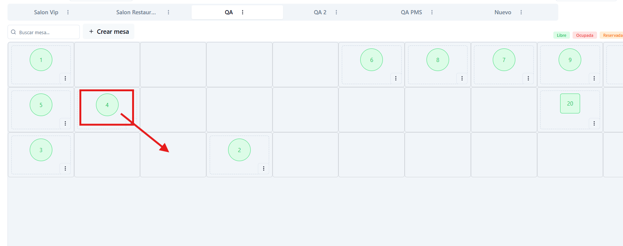Open three-dot menu on table 5
Viewport: 623px width, 246px height.
coord(65,123)
